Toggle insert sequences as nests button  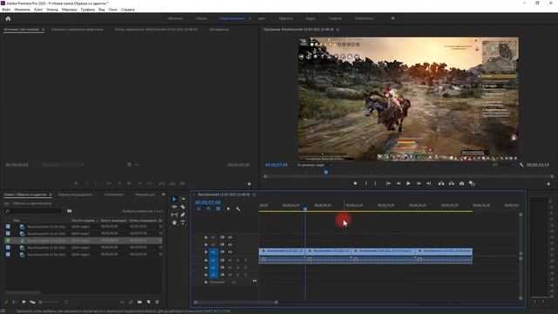click(199, 209)
